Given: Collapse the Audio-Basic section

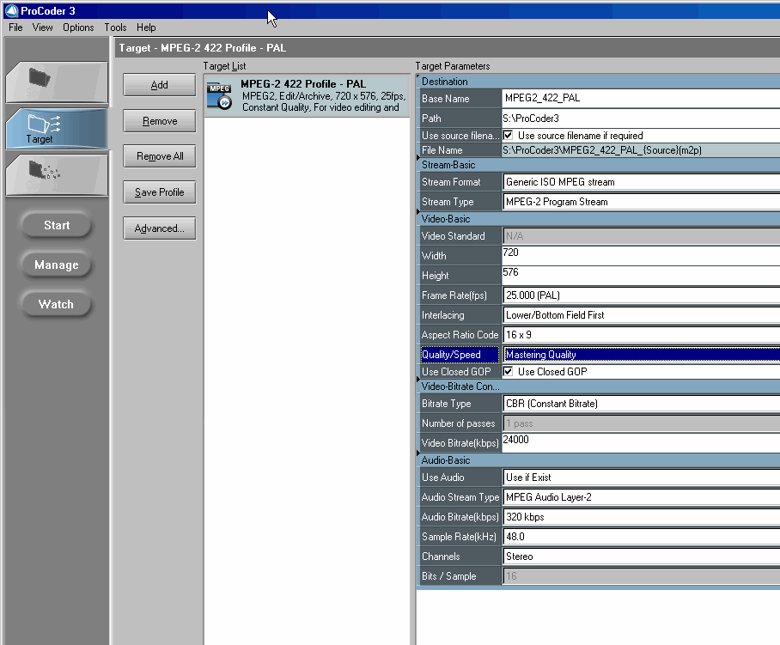Looking at the screenshot, I should coord(418,453).
